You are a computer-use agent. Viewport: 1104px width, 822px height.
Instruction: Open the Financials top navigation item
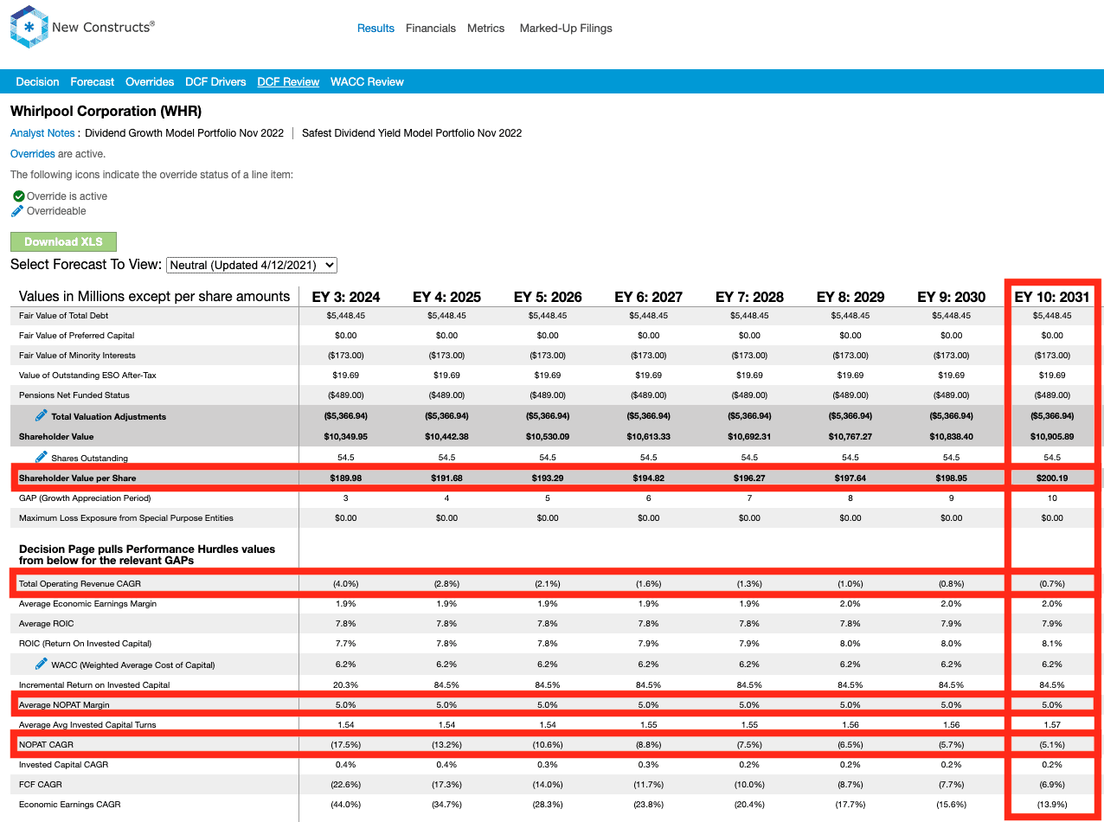(431, 29)
